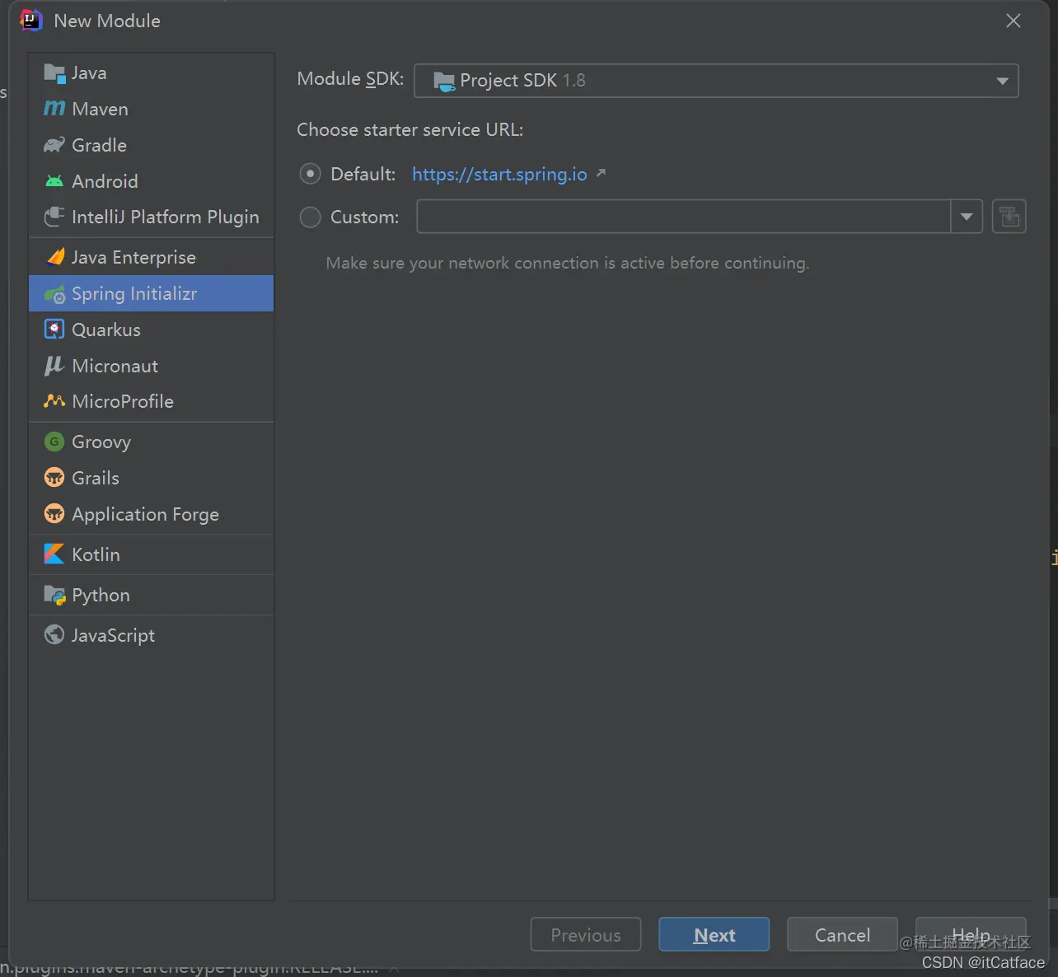1058x977 pixels.
Task: Click the Cancel button
Action: coord(842,935)
